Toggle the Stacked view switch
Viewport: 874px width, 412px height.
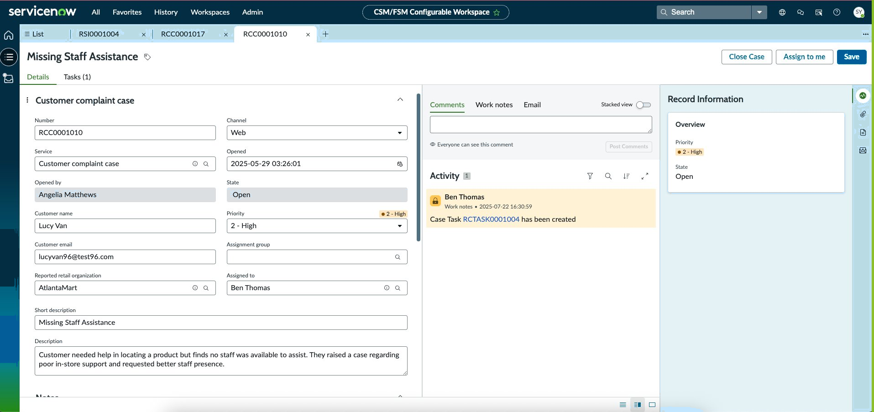pyautogui.click(x=644, y=105)
